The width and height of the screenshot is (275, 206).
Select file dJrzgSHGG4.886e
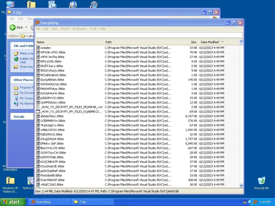pyautogui.click(x=52, y=139)
